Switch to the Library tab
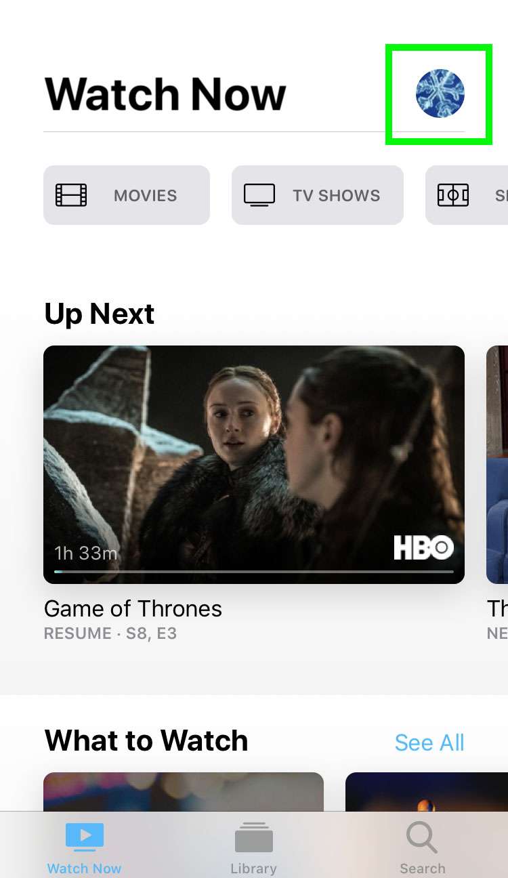The height and width of the screenshot is (878, 508). (x=253, y=846)
